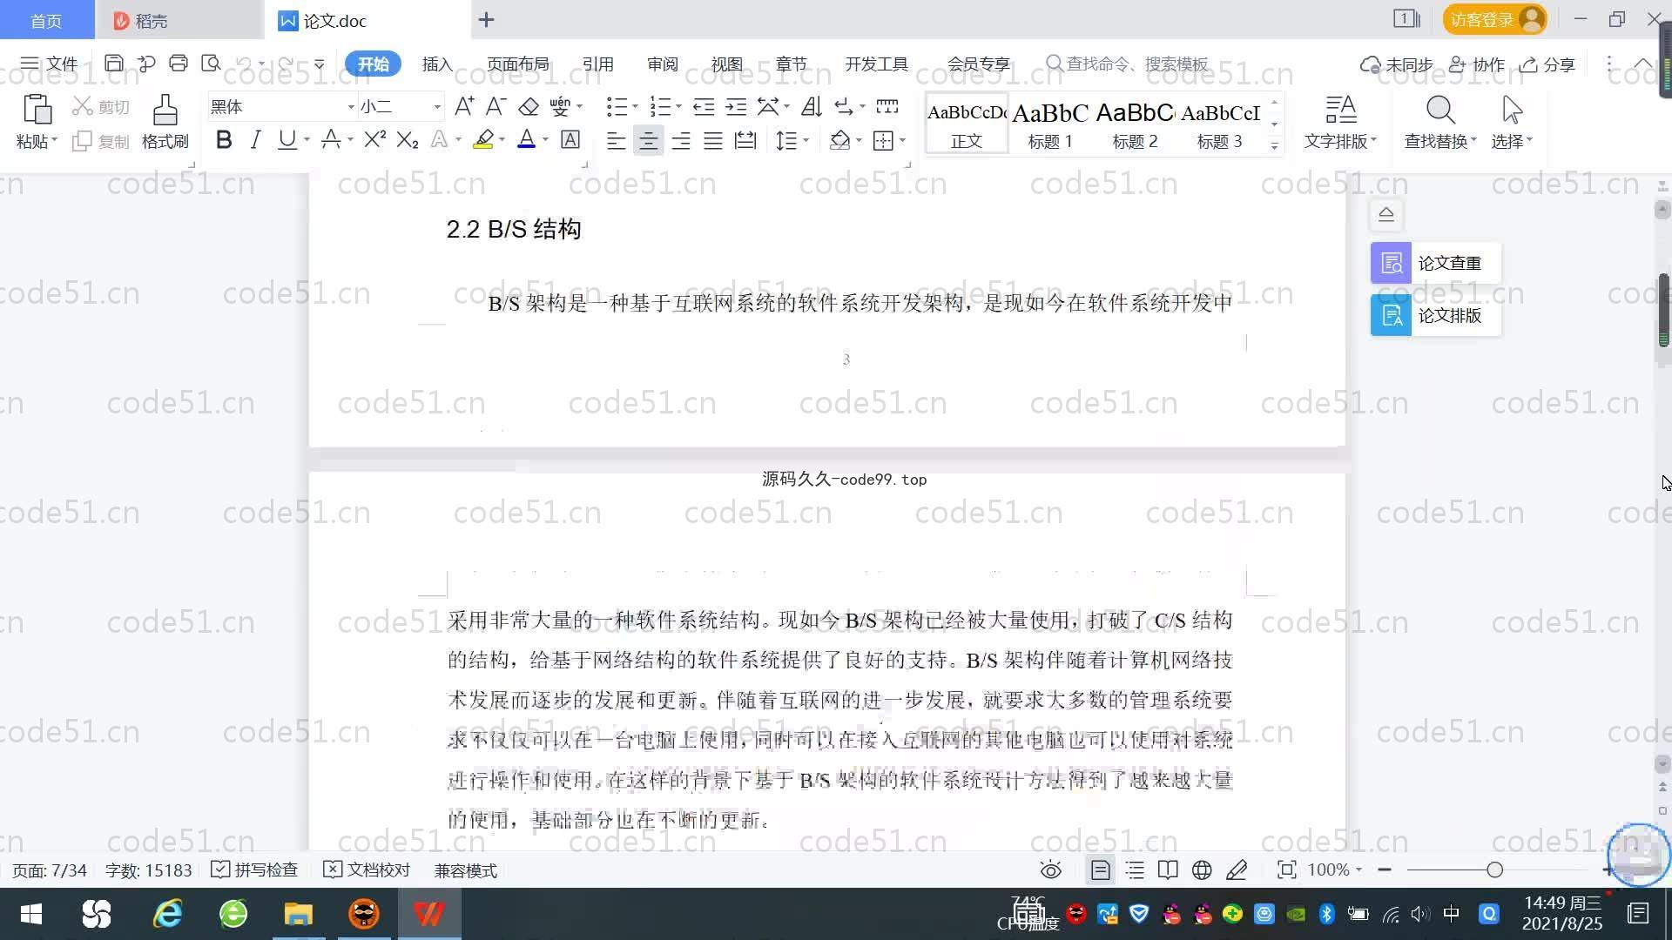
Task: Click the writing mode pen icon
Action: click(1237, 869)
